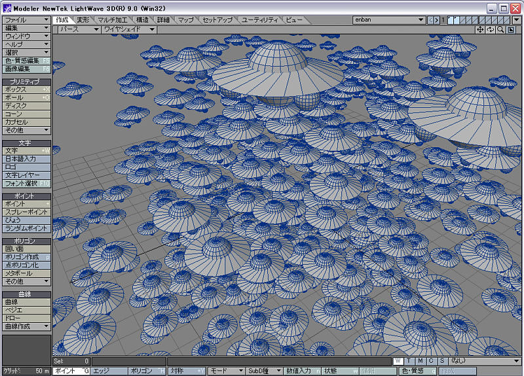Open the 色・質感 surface button in status bar

[415, 371]
